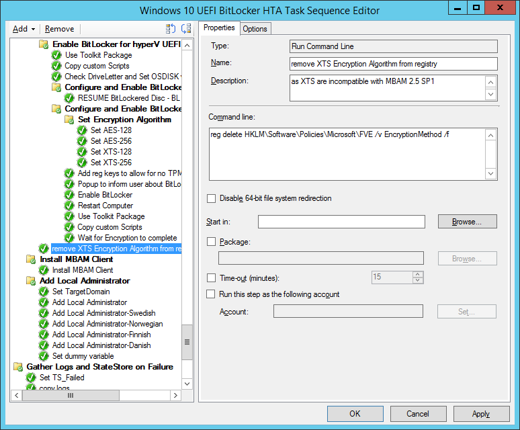
Task: Tick the Package checkbox
Action: click(x=211, y=242)
